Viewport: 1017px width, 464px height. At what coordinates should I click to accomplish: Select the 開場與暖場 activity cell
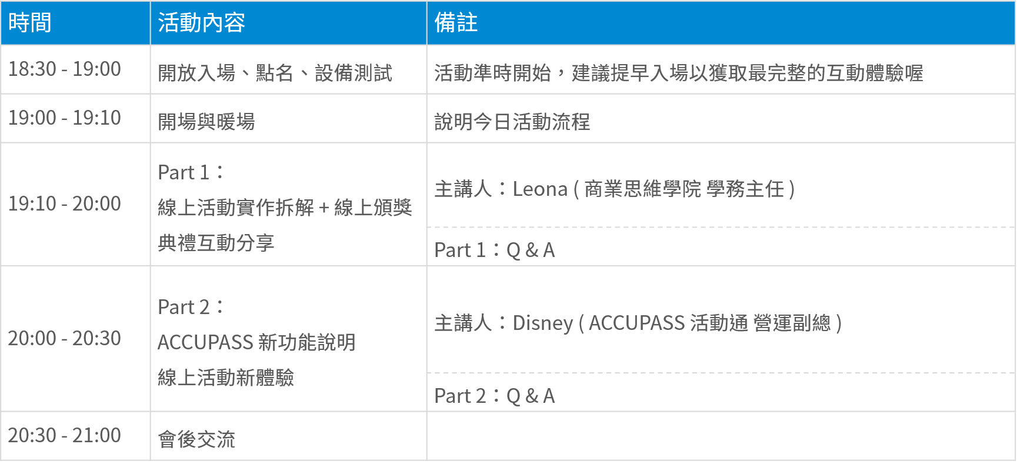tap(206, 122)
